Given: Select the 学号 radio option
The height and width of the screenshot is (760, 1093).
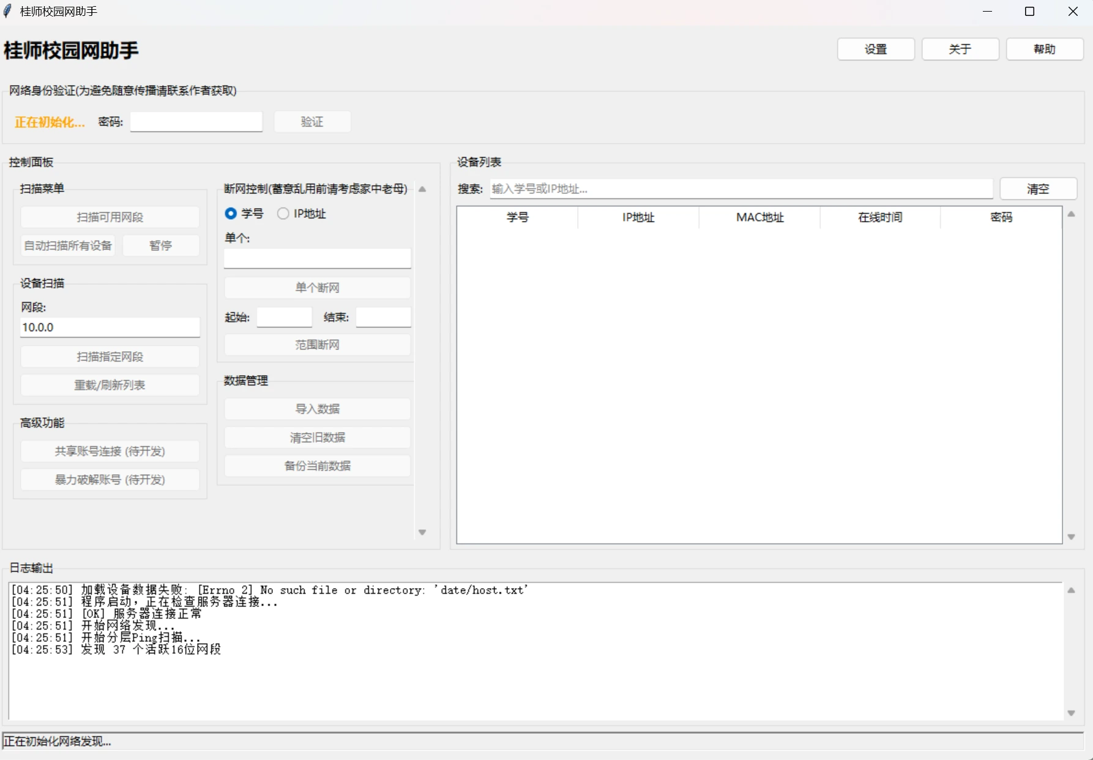Looking at the screenshot, I should coord(230,213).
